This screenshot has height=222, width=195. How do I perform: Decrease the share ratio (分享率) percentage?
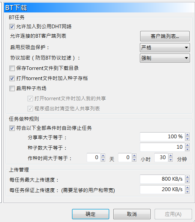point(188,139)
